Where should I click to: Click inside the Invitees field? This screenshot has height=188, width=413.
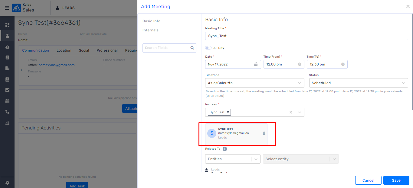[255, 112]
